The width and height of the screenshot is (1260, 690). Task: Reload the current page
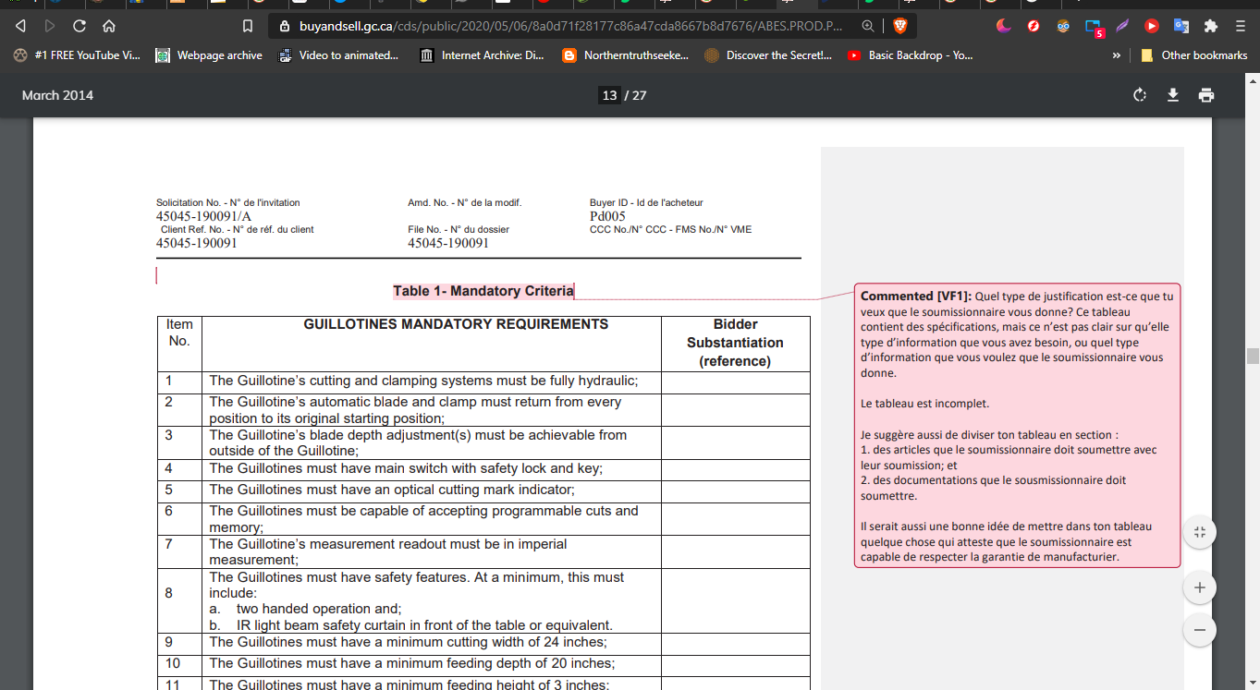click(x=80, y=26)
